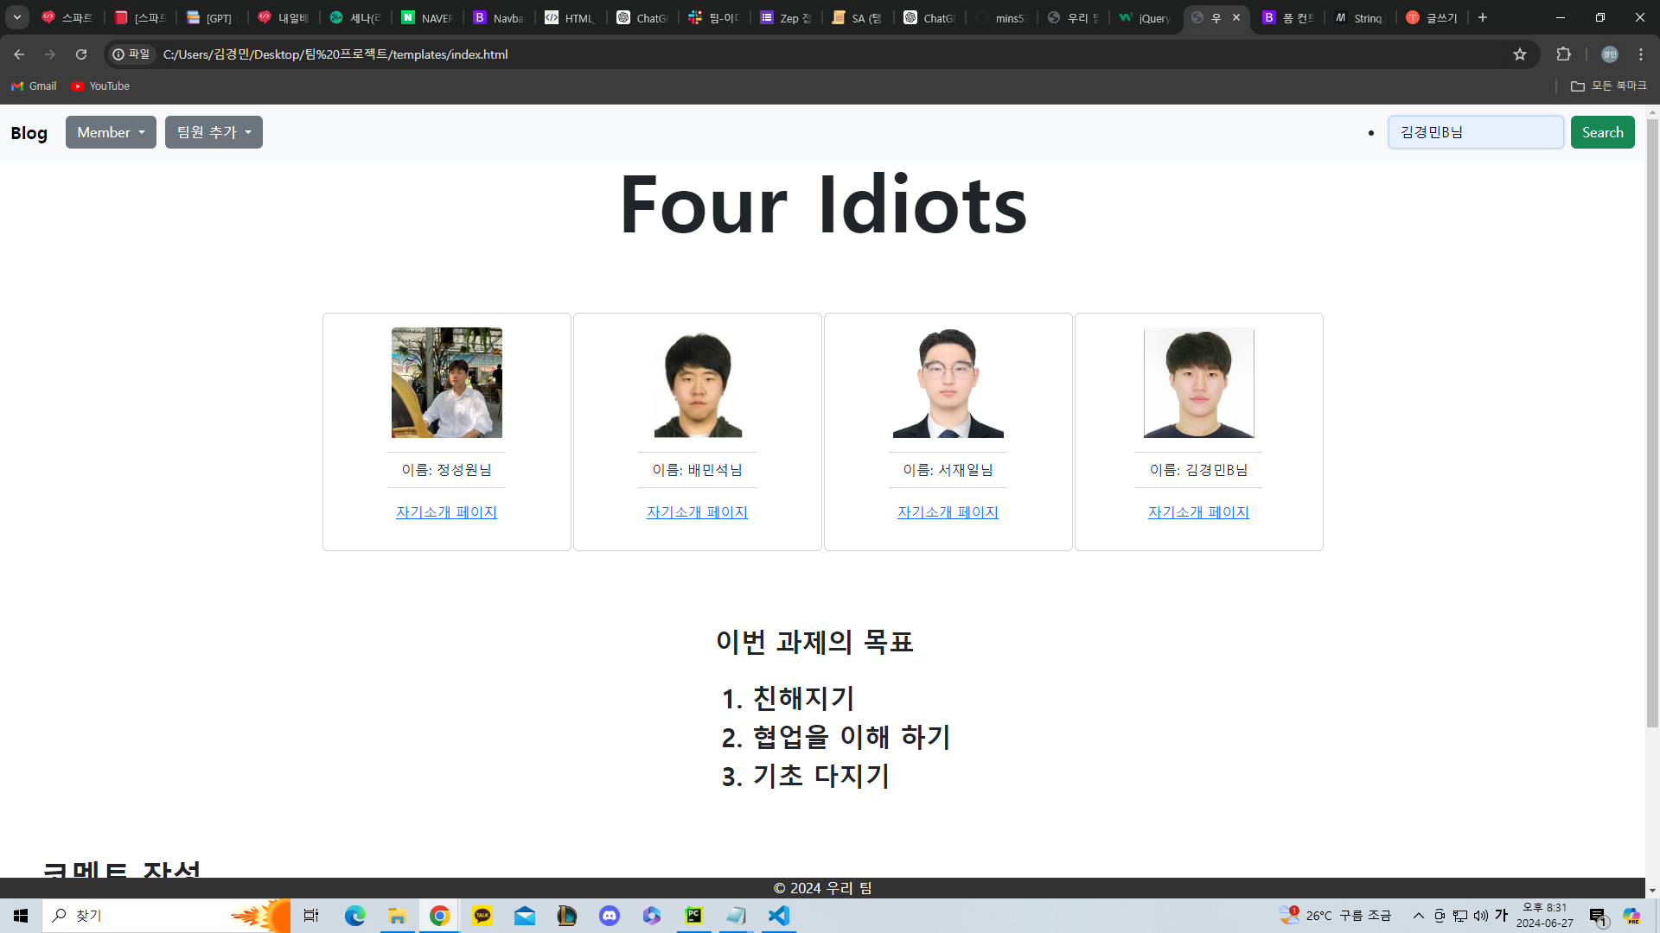
Task: Open the tab search chevron
Action: pyautogui.click(x=16, y=17)
